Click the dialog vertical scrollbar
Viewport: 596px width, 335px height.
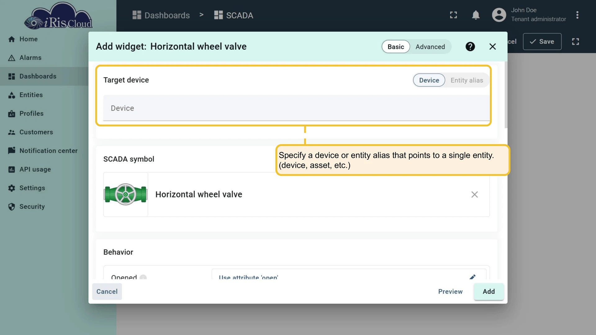point(506,95)
